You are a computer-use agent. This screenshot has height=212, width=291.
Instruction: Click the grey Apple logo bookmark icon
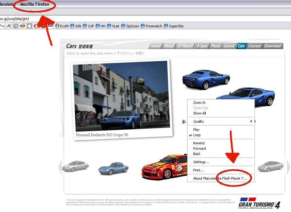click(30, 26)
